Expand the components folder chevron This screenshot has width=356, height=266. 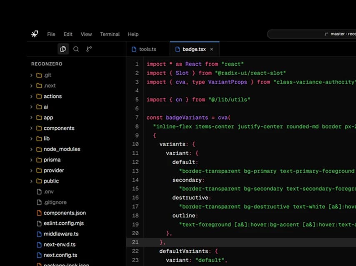tap(31, 128)
